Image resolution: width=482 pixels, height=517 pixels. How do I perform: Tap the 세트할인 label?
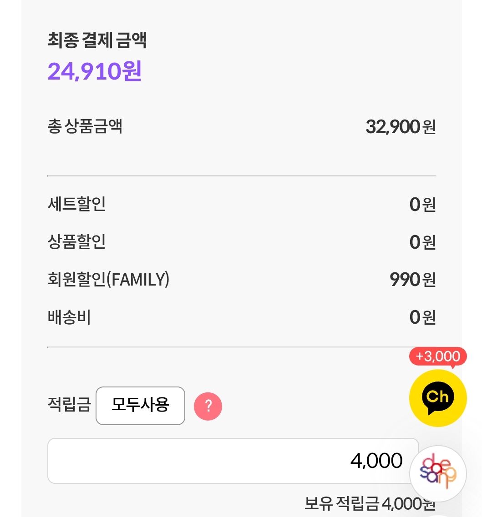coord(76,204)
